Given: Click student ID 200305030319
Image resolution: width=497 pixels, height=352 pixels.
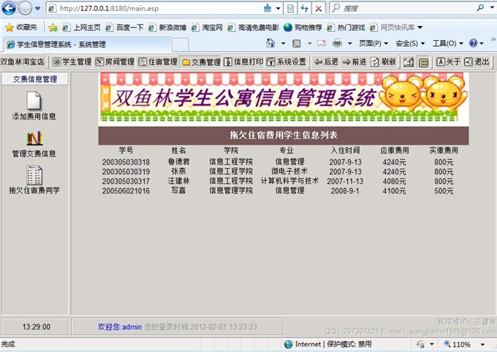Looking at the screenshot, I should 126,172.
